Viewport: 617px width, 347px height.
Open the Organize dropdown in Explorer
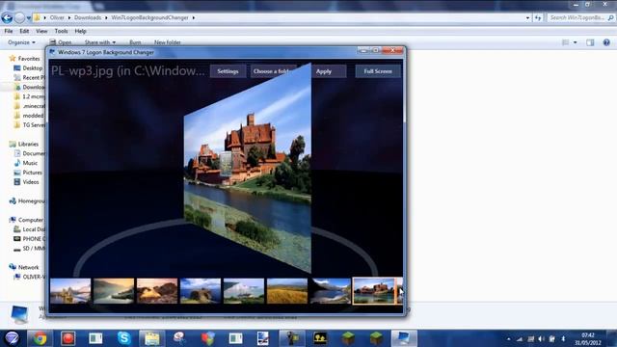(x=21, y=42)
